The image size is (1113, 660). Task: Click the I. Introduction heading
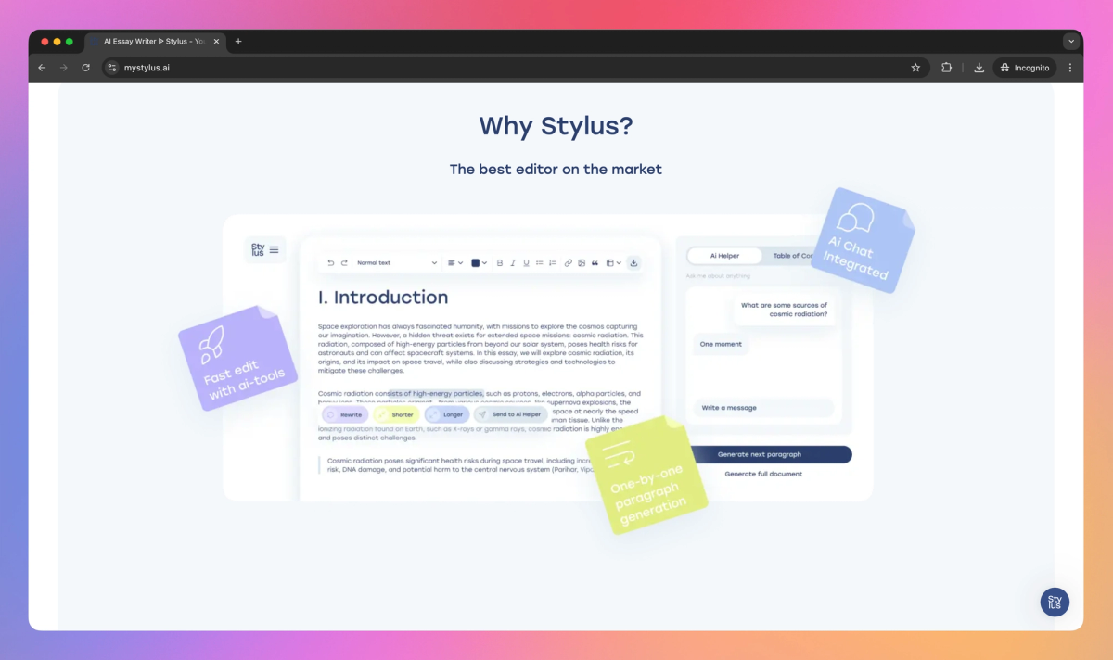(383, 298)
